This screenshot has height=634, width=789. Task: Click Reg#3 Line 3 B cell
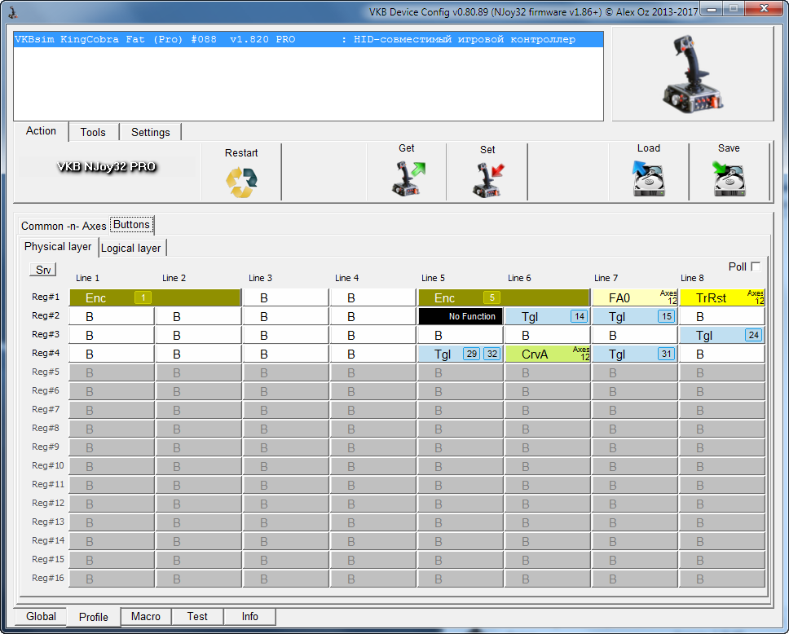[x=286, y=335]
